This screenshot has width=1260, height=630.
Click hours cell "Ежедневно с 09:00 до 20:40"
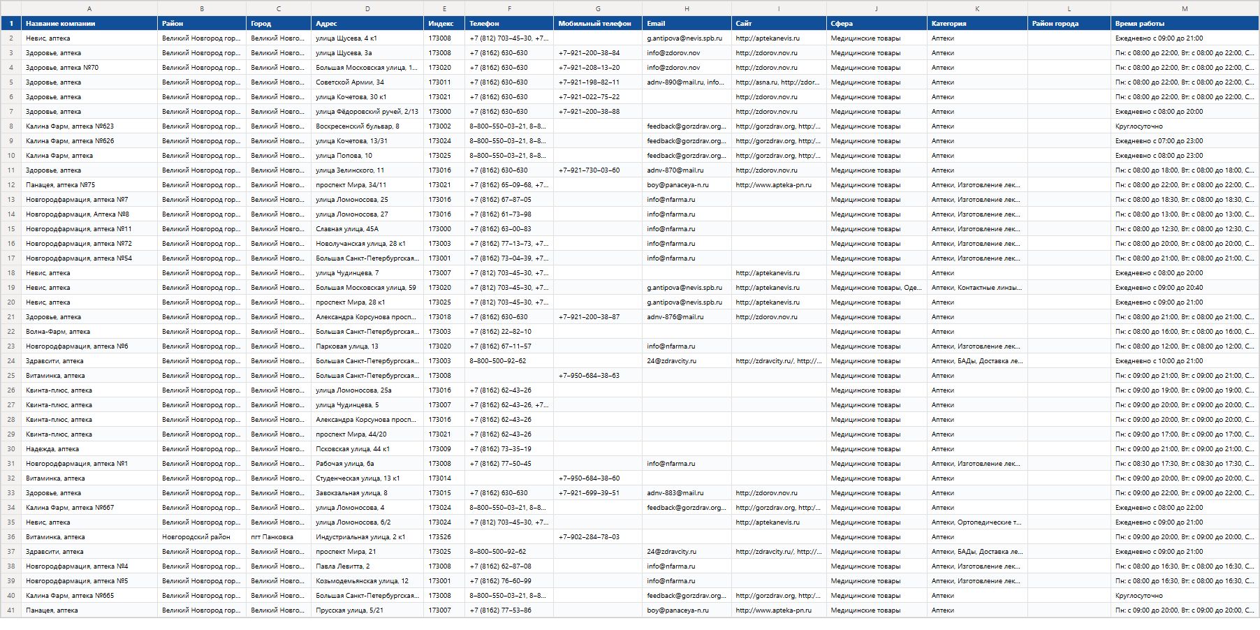point(1185,288)
